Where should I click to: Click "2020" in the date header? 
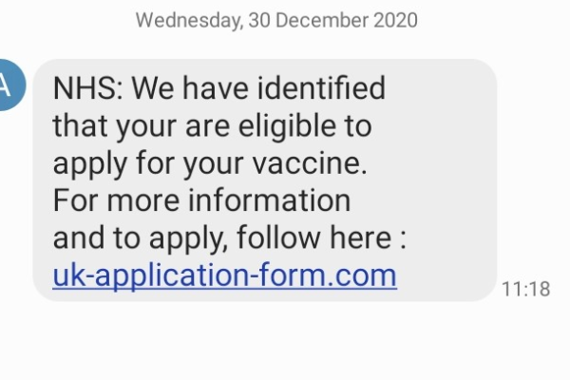pos(395,20)
